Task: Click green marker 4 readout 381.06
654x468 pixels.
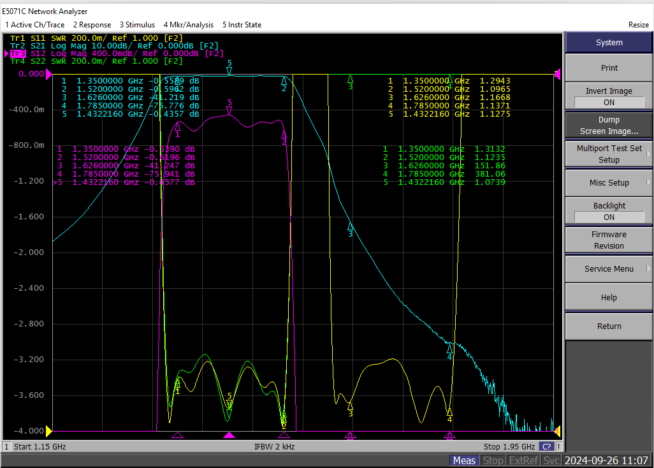Action: pyautogui.click(x=490, y=174)
